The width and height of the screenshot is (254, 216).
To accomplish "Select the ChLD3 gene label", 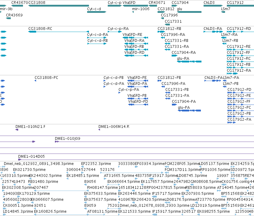I will tap(209, 3).
